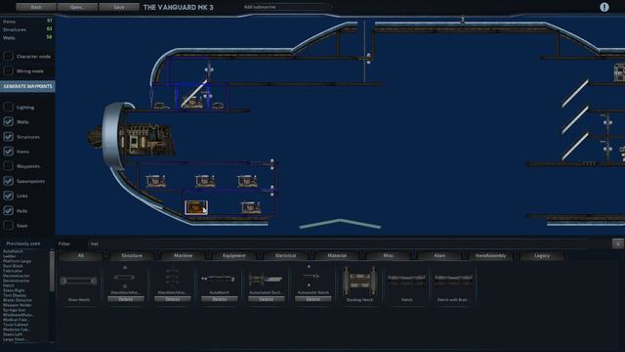The height and width of the screenshot is (352, 625).
Task: Switch to the All category tab
Action: 80,255
